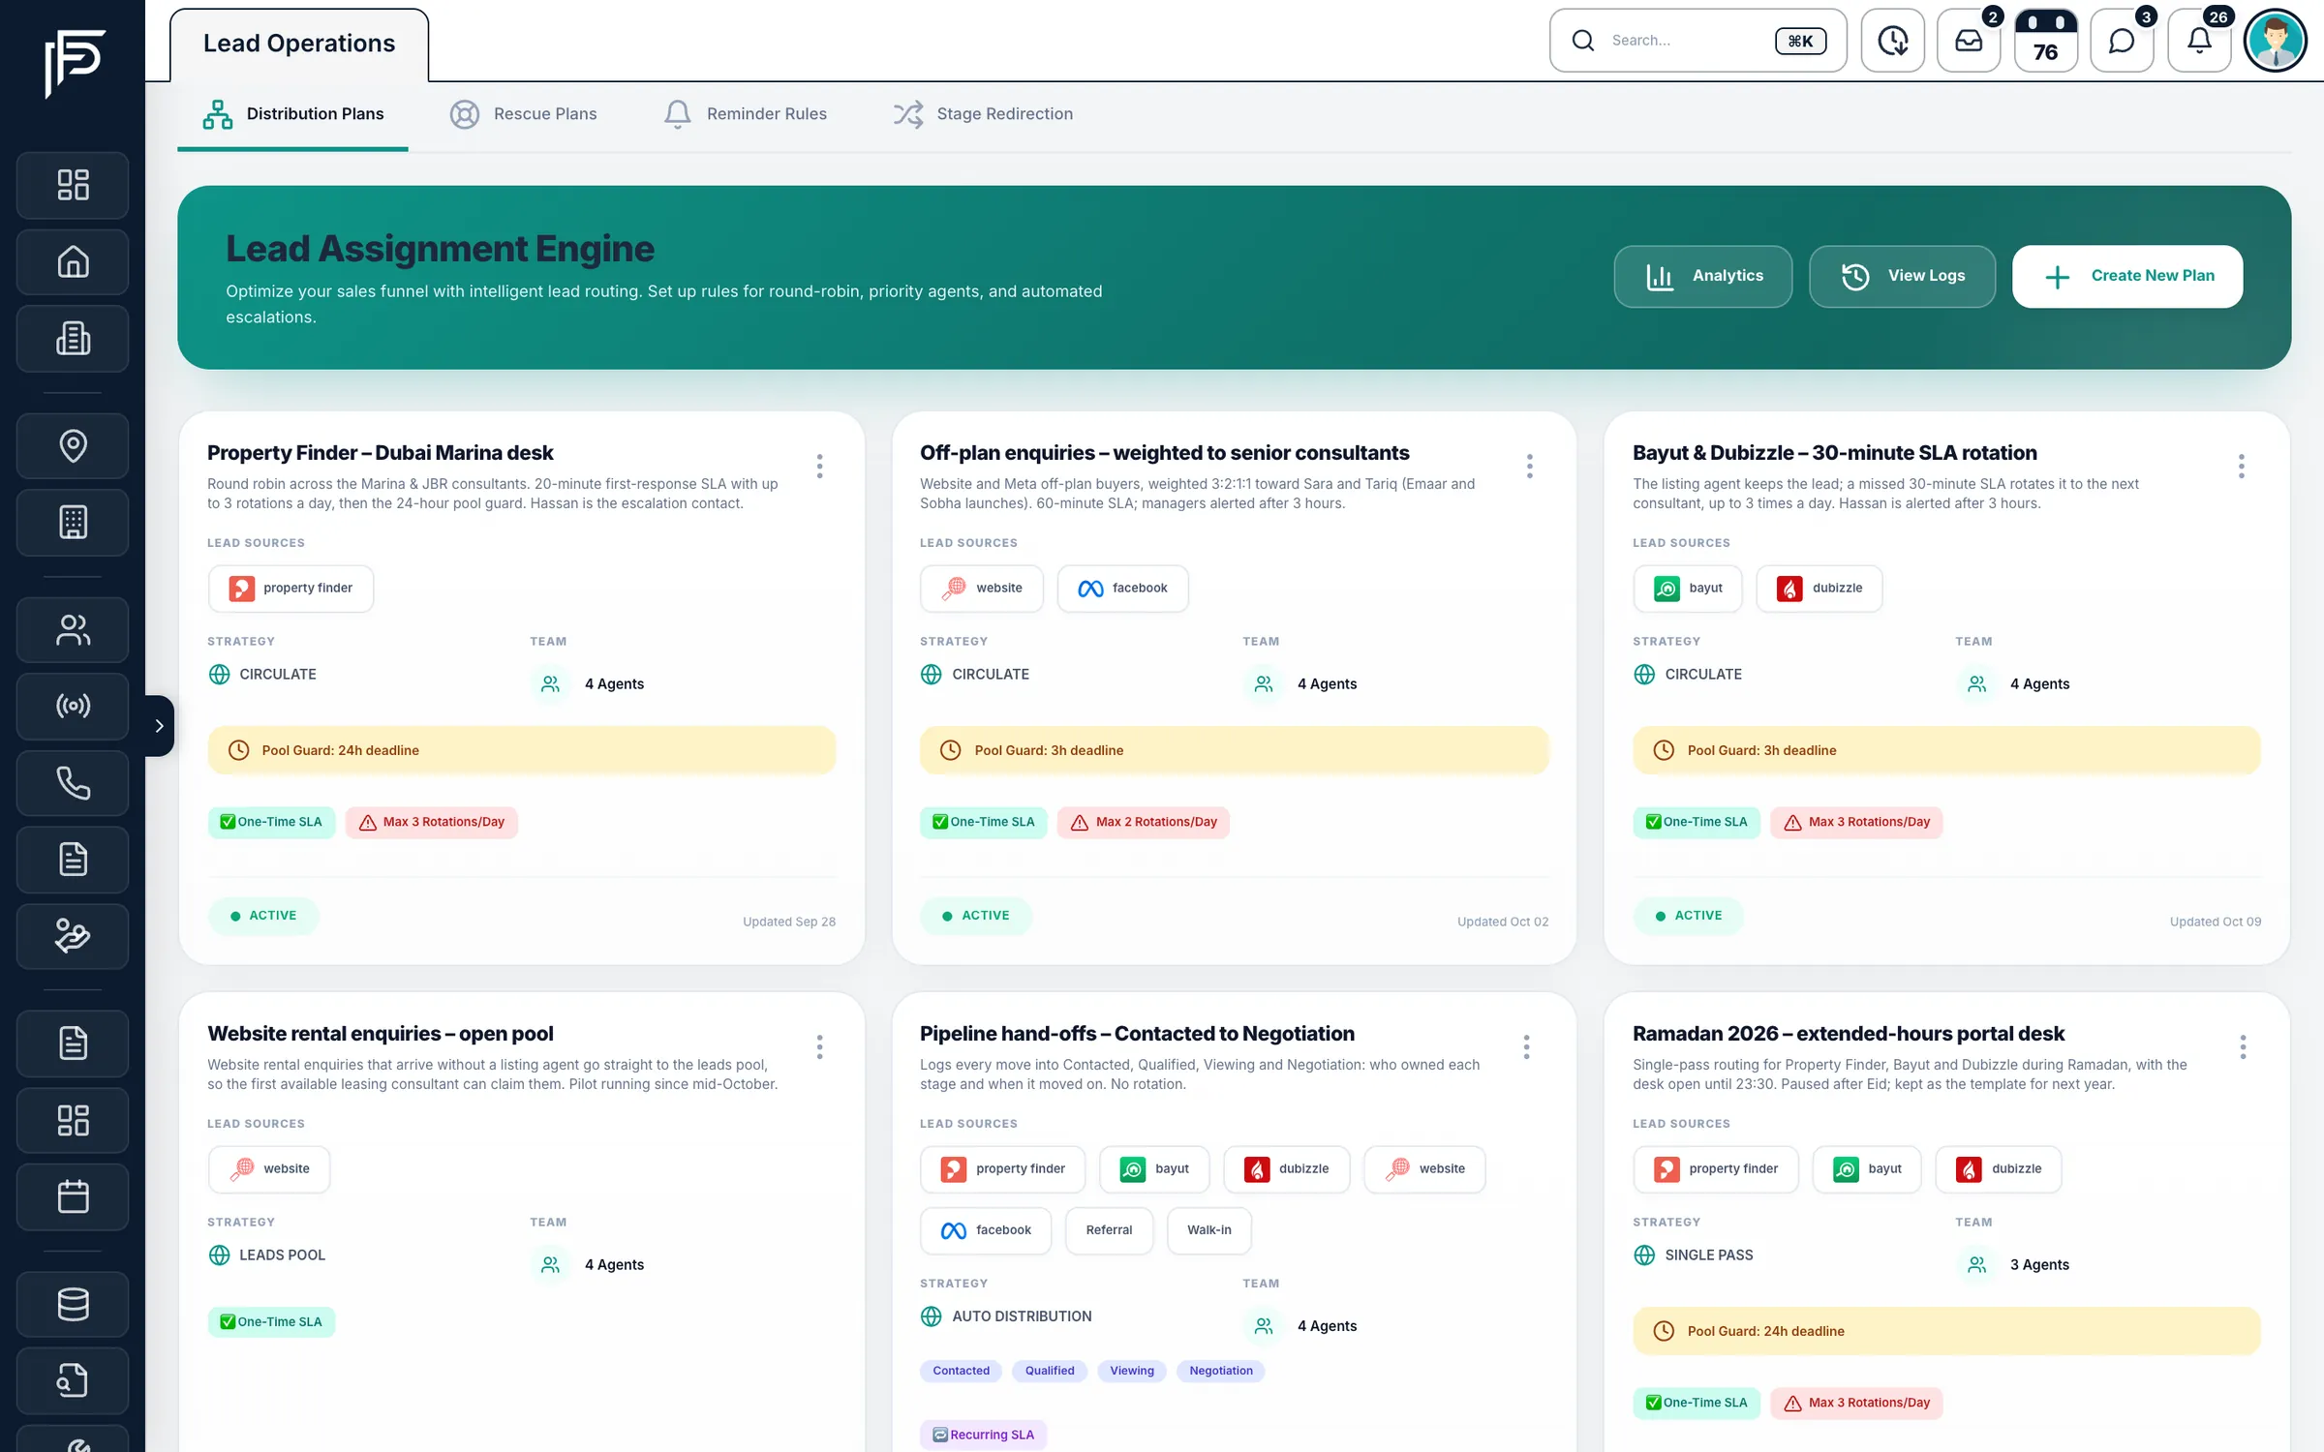The image size is (2324, 1452).
Task: Open the calendar icon in sidebar
Action: pos(73,1196)
